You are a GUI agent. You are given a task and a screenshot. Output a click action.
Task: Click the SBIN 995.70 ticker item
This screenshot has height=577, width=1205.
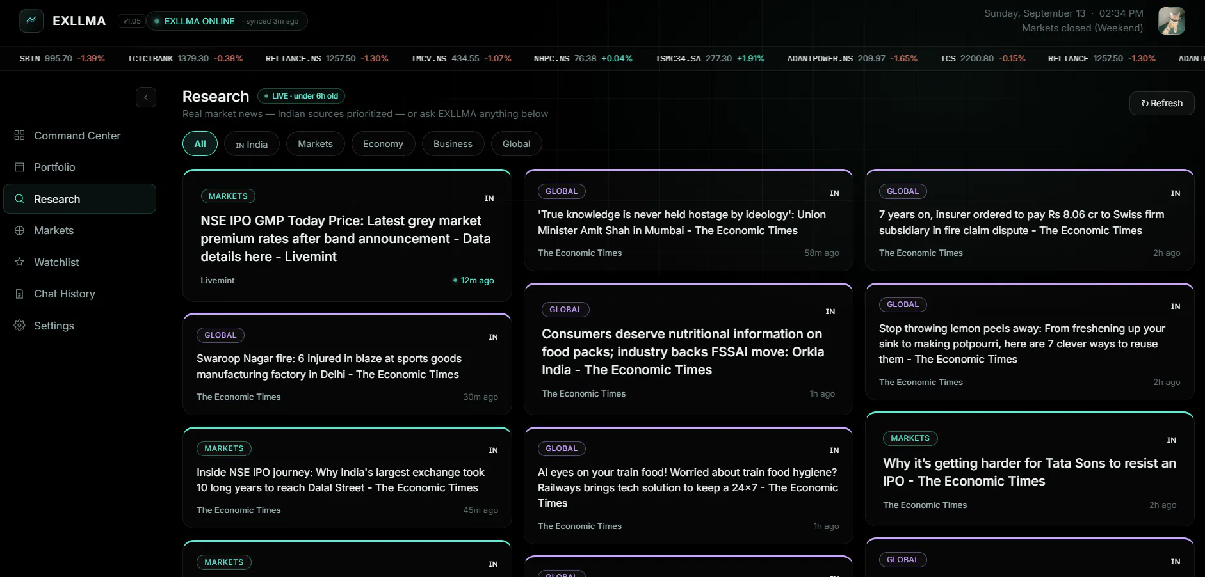pyautogui.click(x=62, y=58)
